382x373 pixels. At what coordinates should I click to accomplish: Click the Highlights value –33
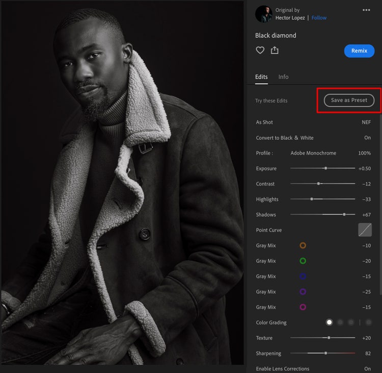click(366, 199)
